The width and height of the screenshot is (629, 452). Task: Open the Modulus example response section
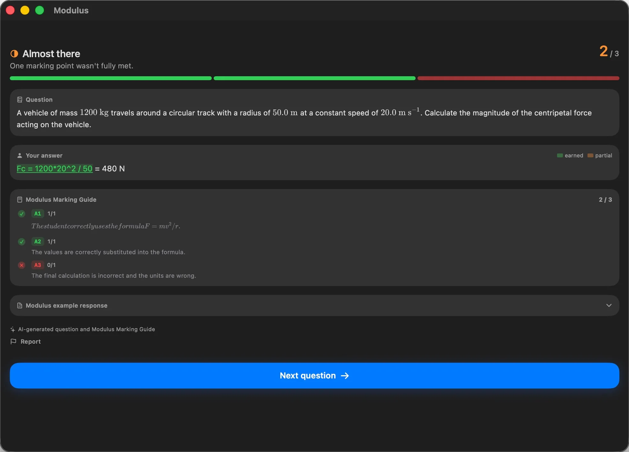[314, 306]
